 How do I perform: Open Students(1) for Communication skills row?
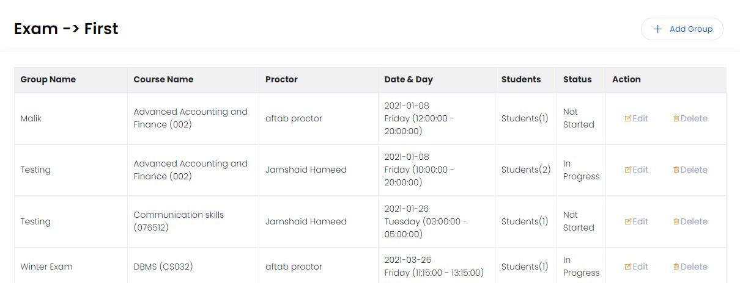click(x=525, y=221)
